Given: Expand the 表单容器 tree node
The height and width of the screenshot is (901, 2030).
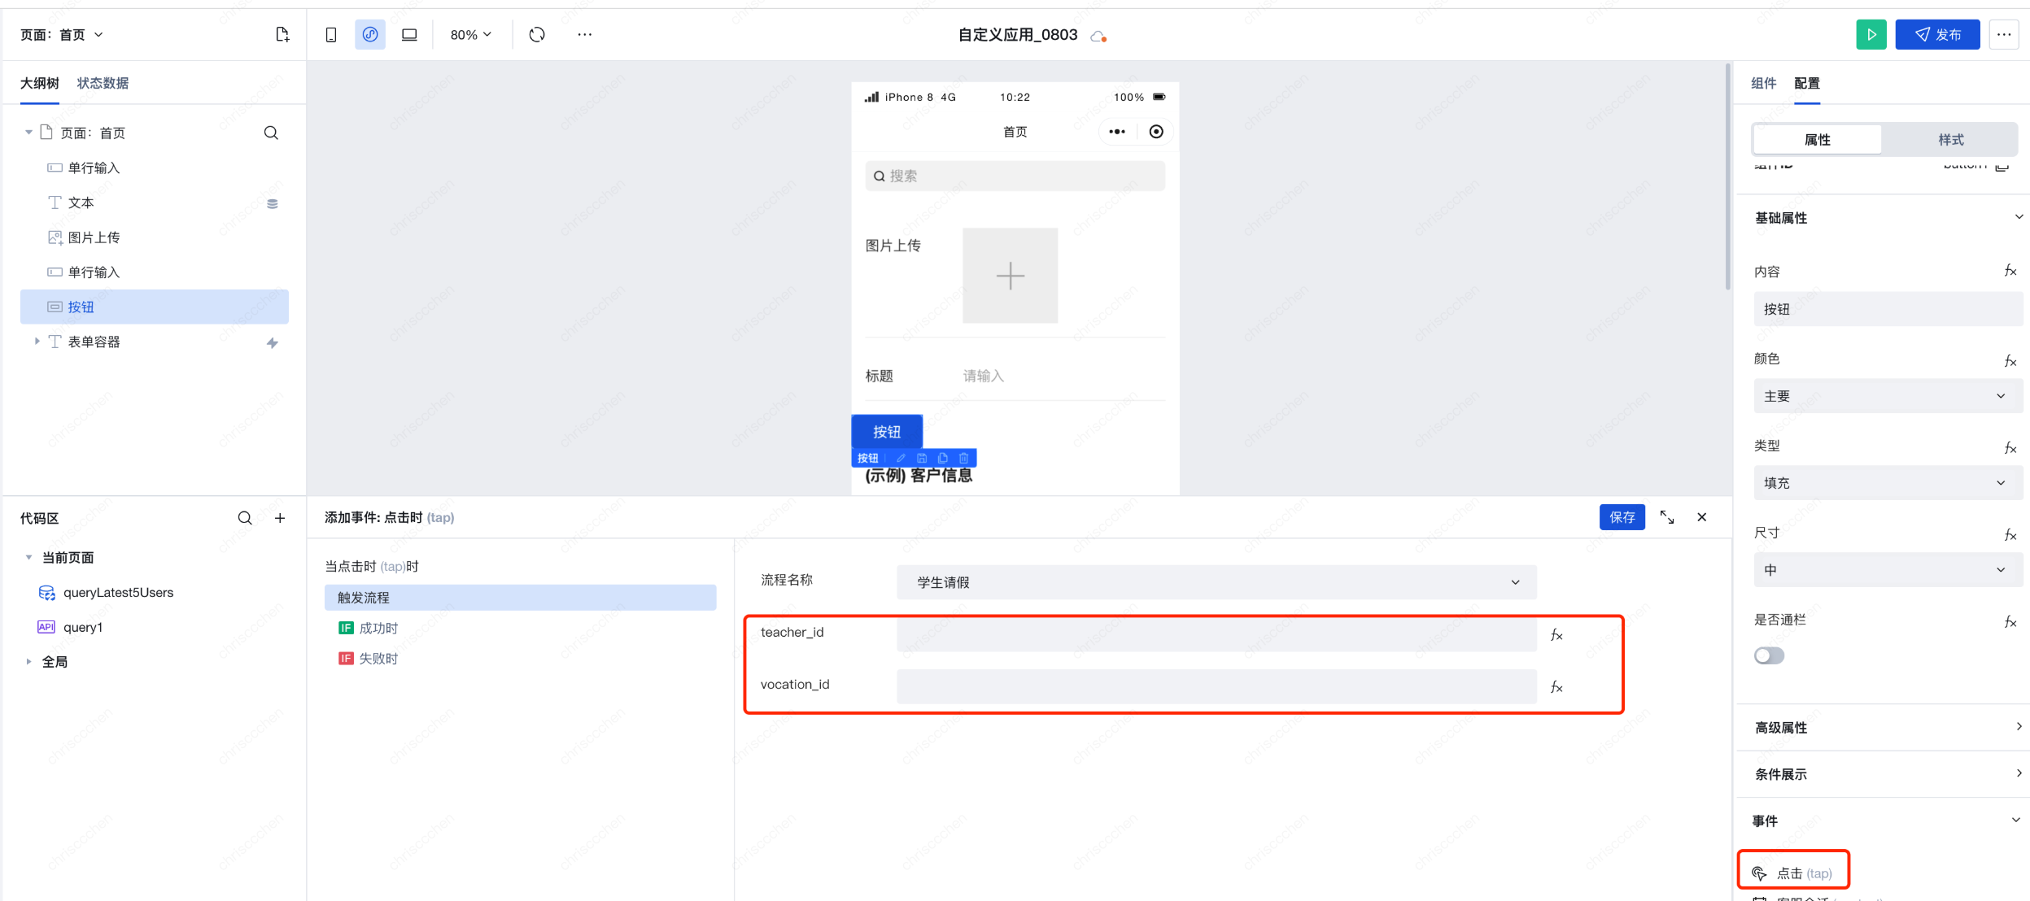Looking at the screenshot, I should pos(37,342).
